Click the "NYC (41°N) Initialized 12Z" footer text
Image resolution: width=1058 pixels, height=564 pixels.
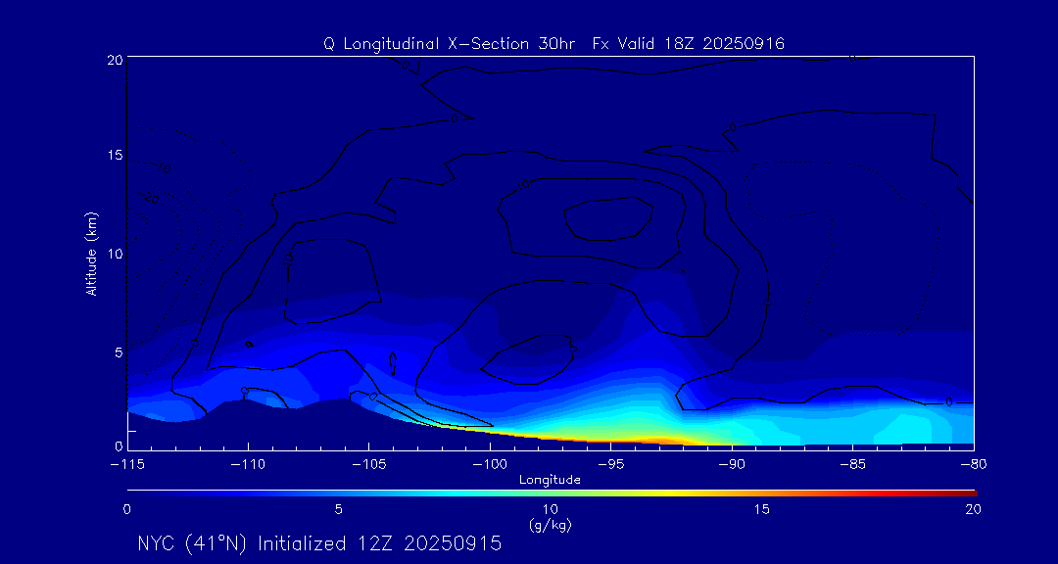(x=318, y=543)
